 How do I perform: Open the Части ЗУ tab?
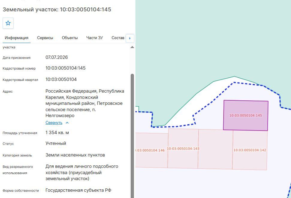coord(94,38)
